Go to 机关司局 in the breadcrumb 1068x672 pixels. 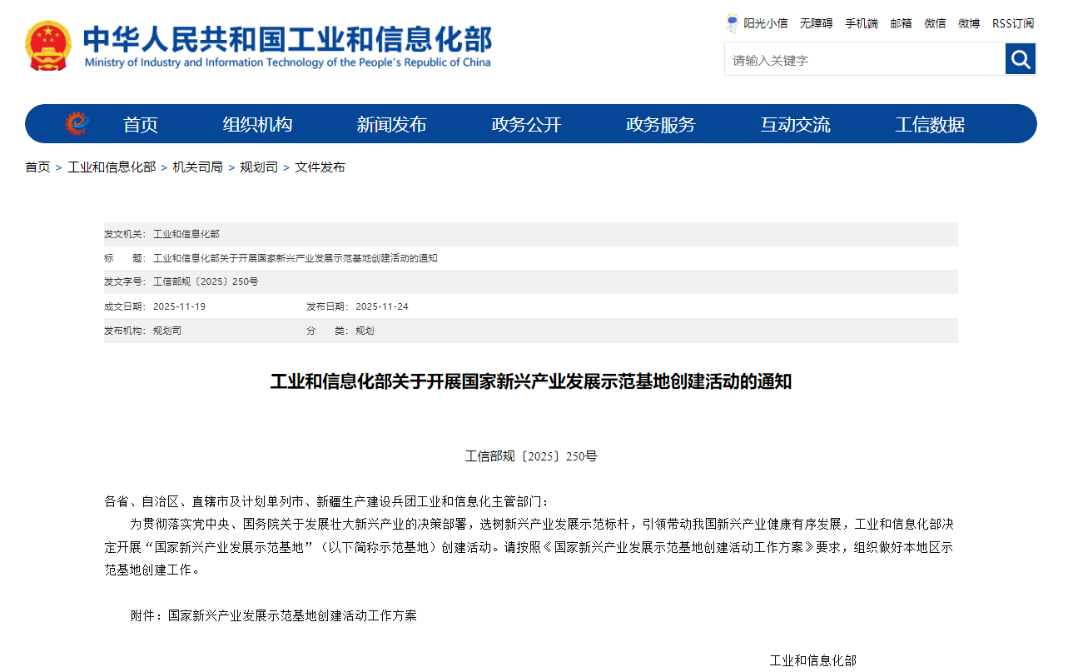coord(197,167)
